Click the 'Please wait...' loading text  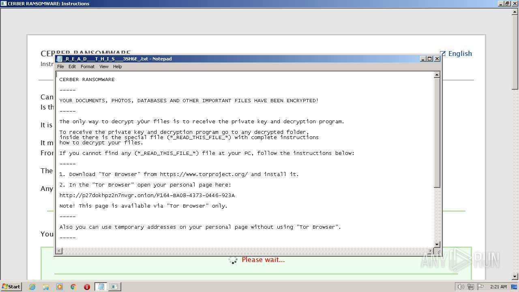click(263, 260)
